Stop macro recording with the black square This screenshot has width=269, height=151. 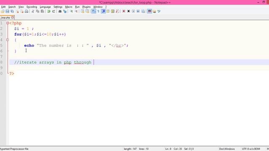129,11
